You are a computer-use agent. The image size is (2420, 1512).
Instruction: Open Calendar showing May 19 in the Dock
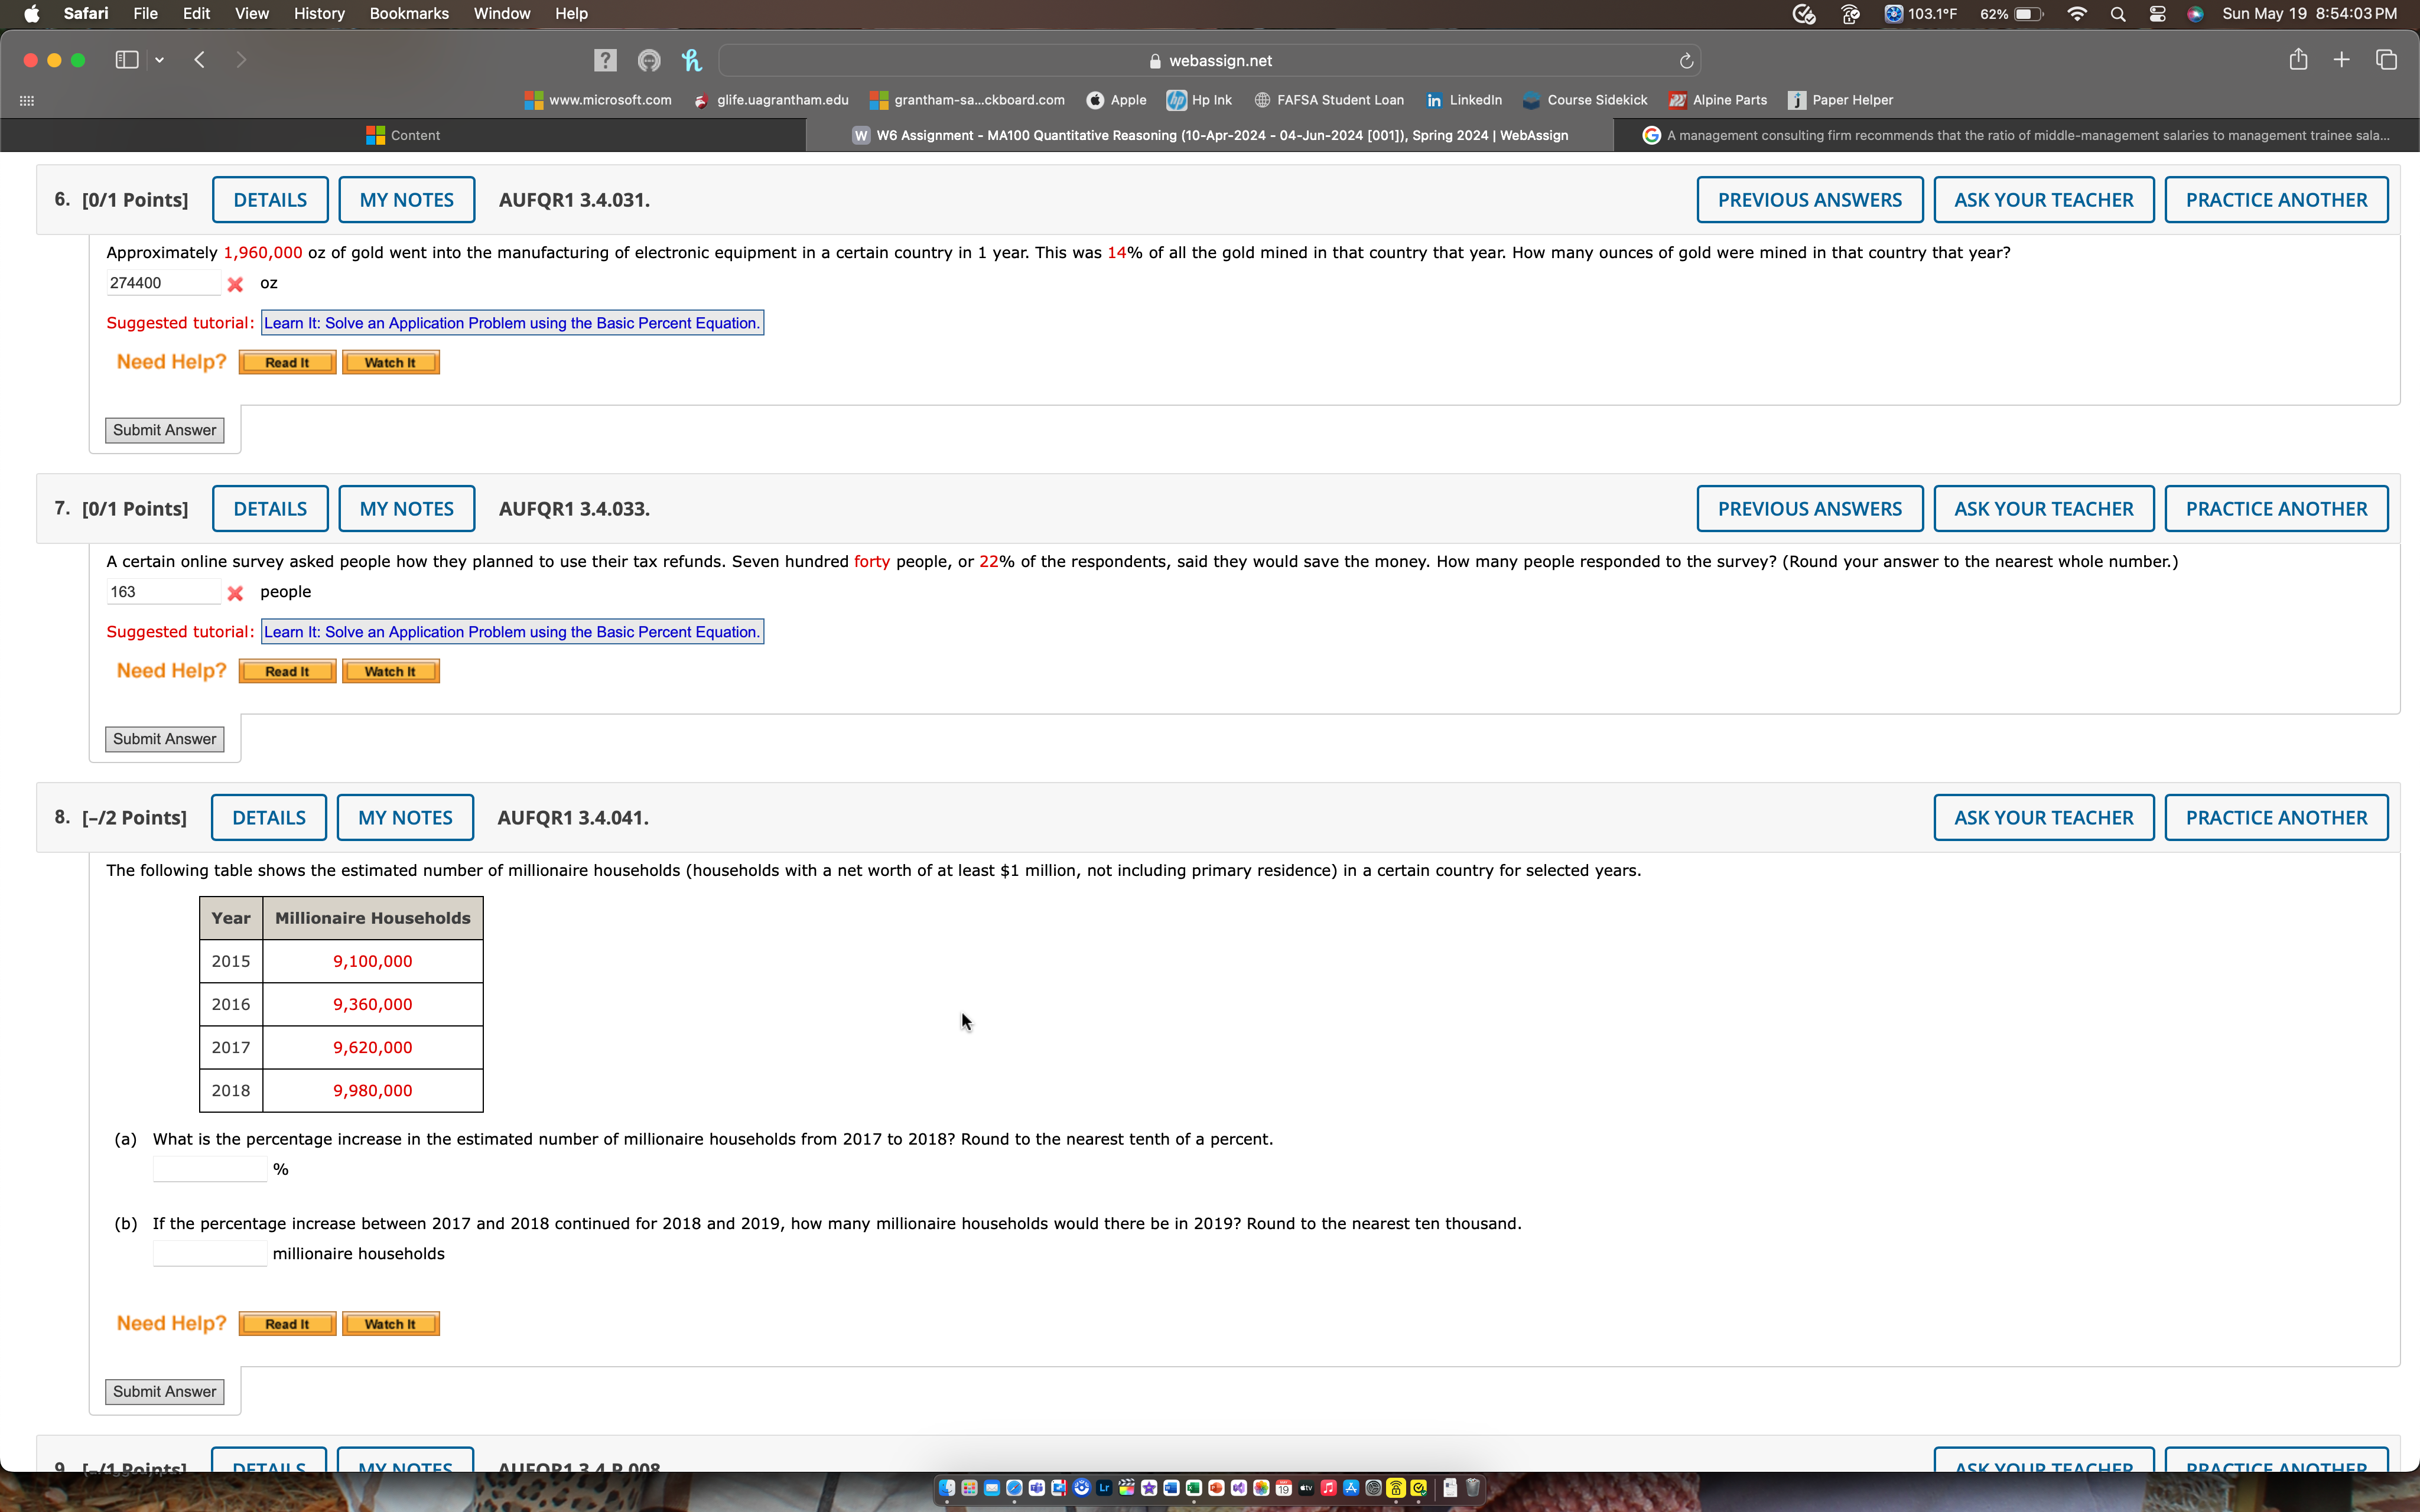[1283, 1488]
